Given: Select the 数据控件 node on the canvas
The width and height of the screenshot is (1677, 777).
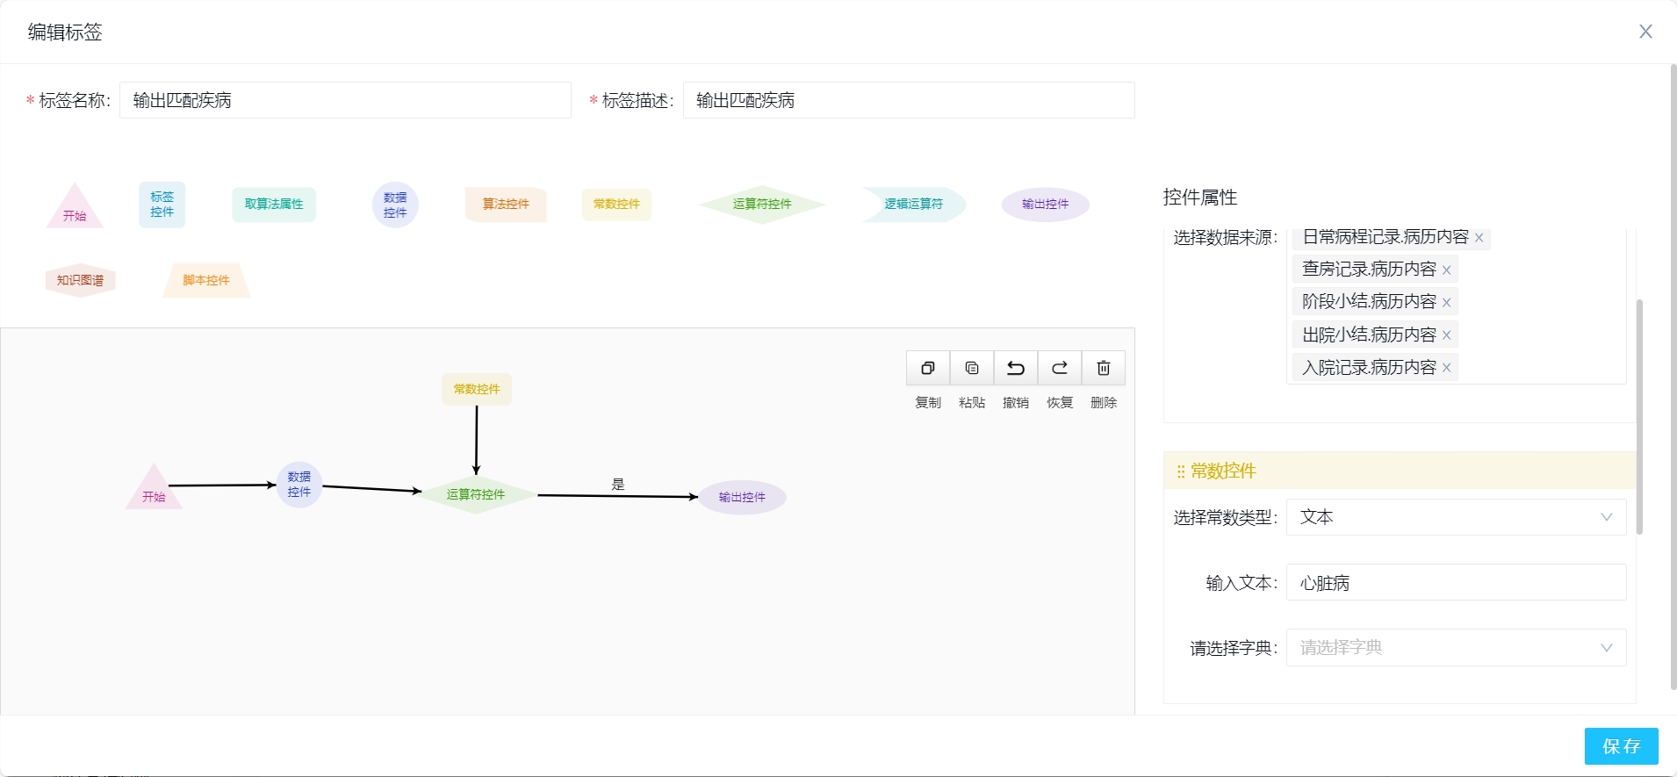Looking at the screenshot, I should coord(299,486).
